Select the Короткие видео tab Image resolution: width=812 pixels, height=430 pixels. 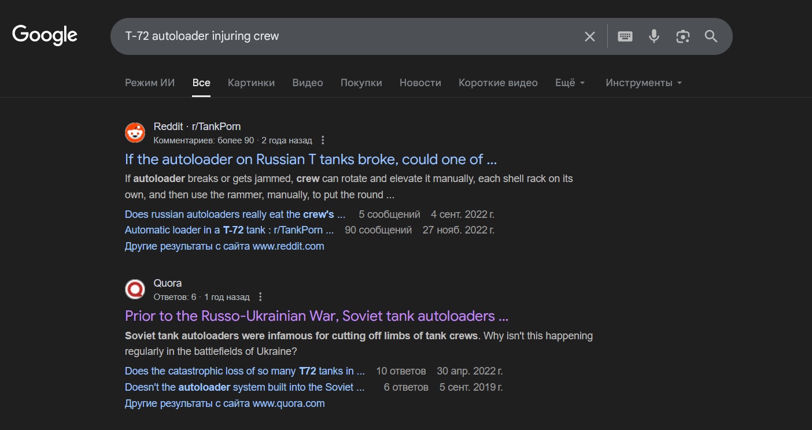pyautogui.click(x=497, y=83)
